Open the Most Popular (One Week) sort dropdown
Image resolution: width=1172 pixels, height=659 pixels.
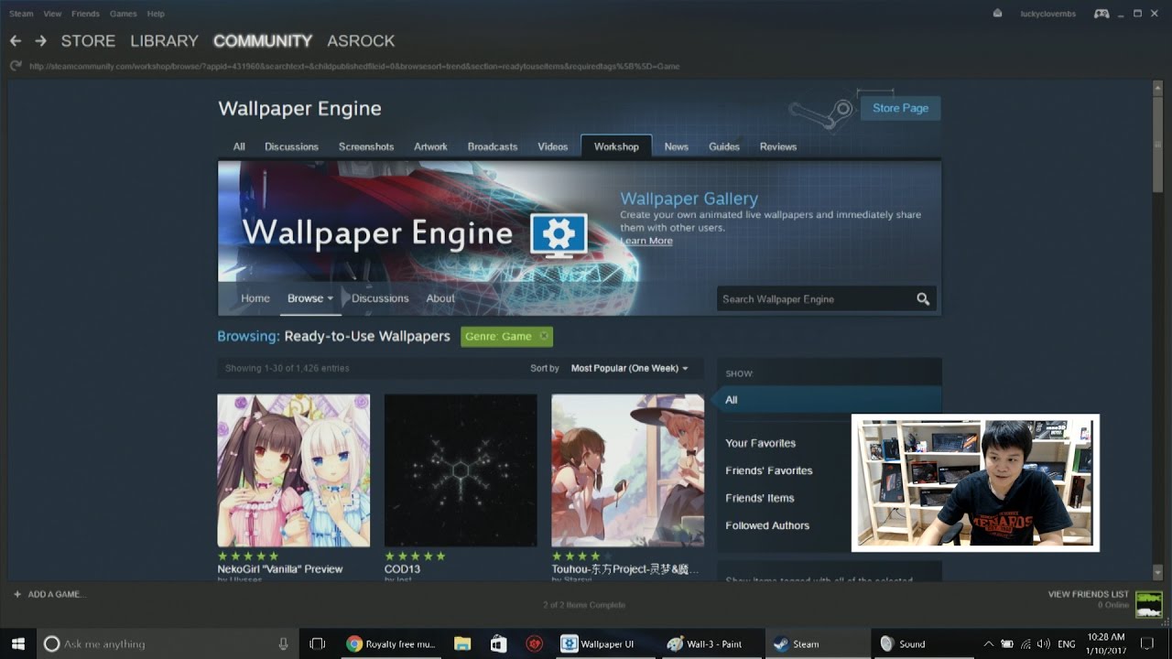[x=629, y=368]
